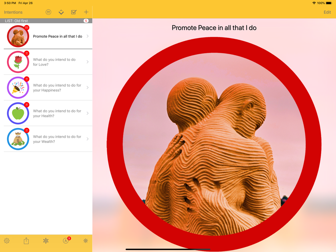Tap the sort order up-down arrows icon
The width and height of the screenshot is (336, 252).
click(61, 12)
